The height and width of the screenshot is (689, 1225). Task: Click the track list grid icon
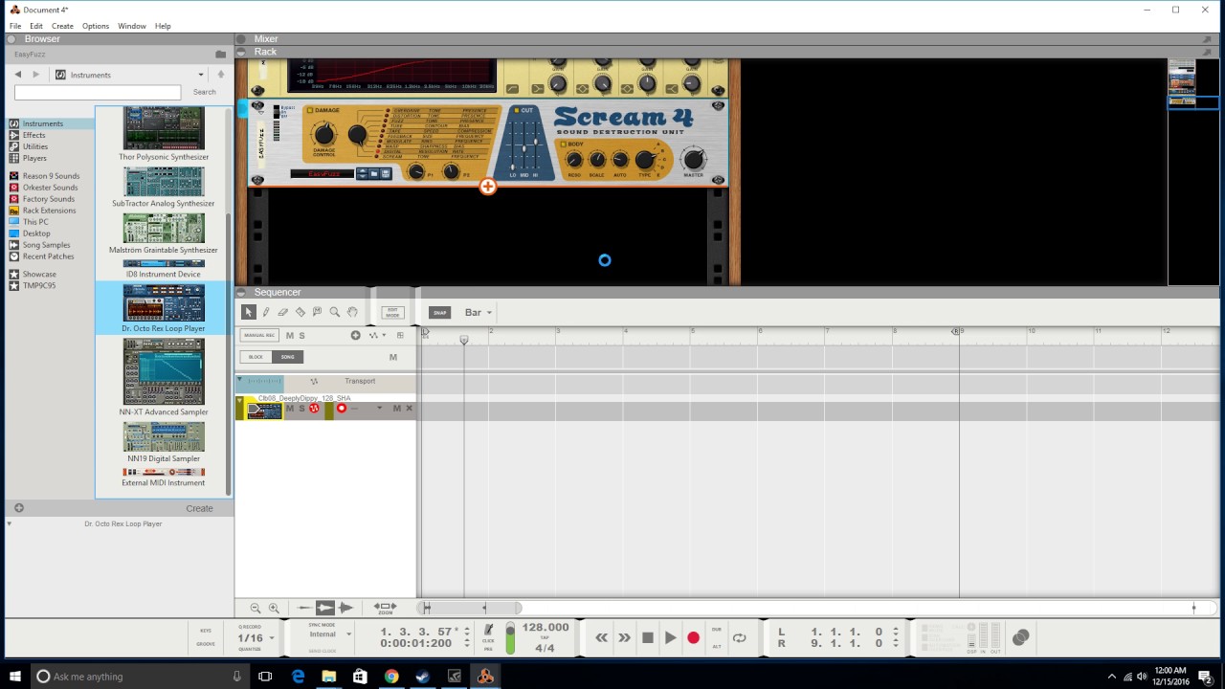tap(400, 335)
